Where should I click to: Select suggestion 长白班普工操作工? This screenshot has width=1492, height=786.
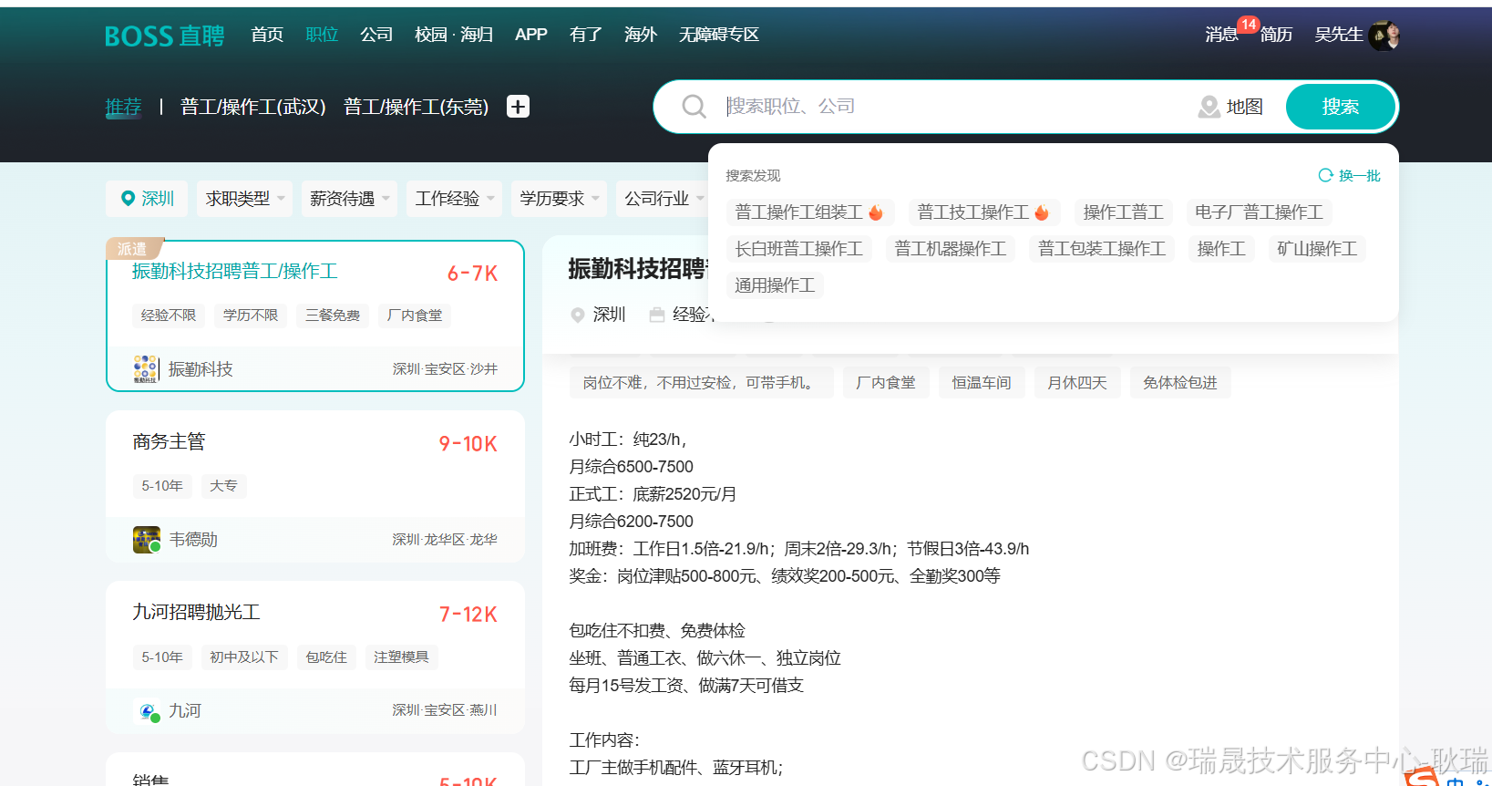(798, 249)
